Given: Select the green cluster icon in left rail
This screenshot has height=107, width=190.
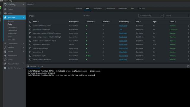Looking at the screenshot, I should coord(1,7).
